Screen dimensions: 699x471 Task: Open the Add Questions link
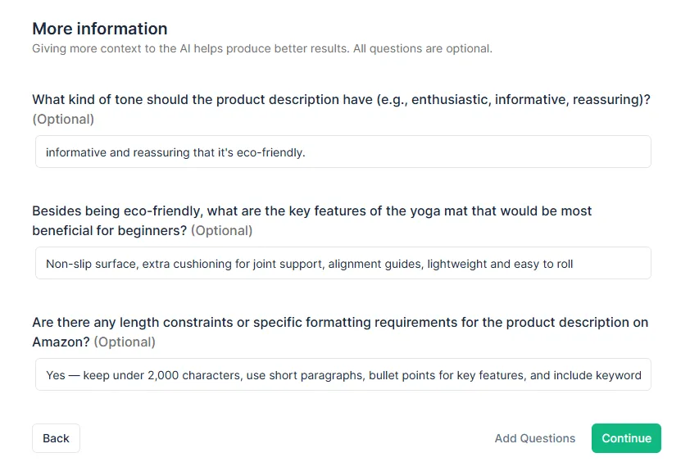coord(534,438)
